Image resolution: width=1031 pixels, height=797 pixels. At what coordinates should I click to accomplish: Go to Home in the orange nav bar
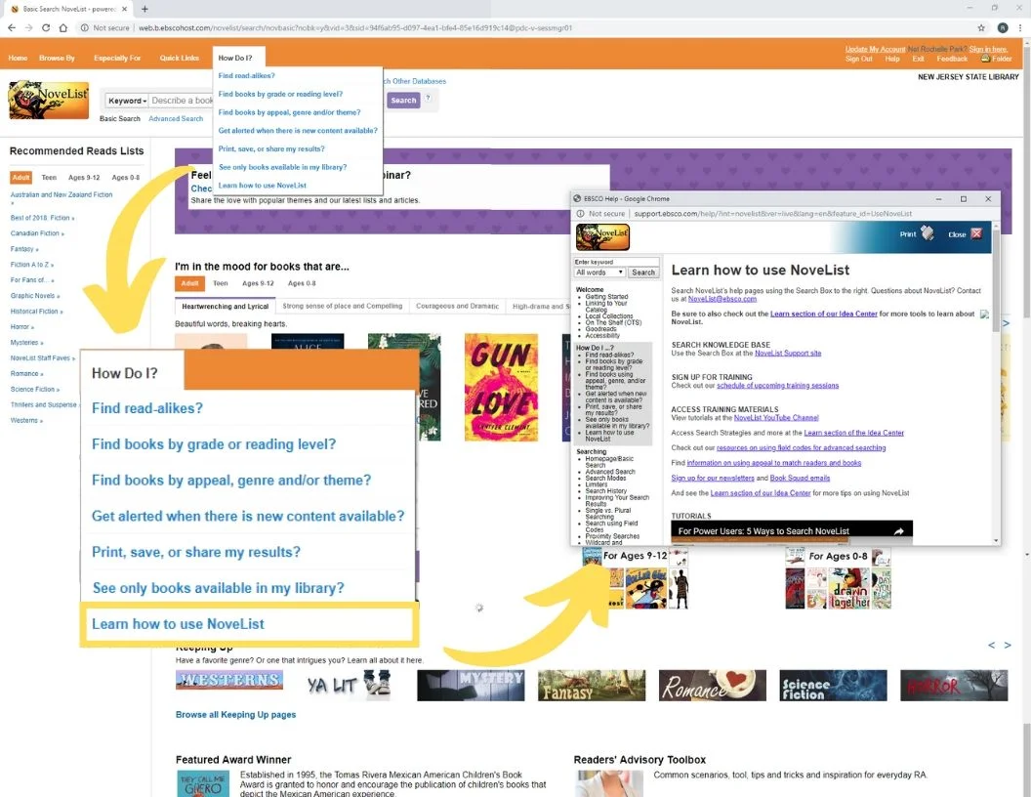(18, 58)
